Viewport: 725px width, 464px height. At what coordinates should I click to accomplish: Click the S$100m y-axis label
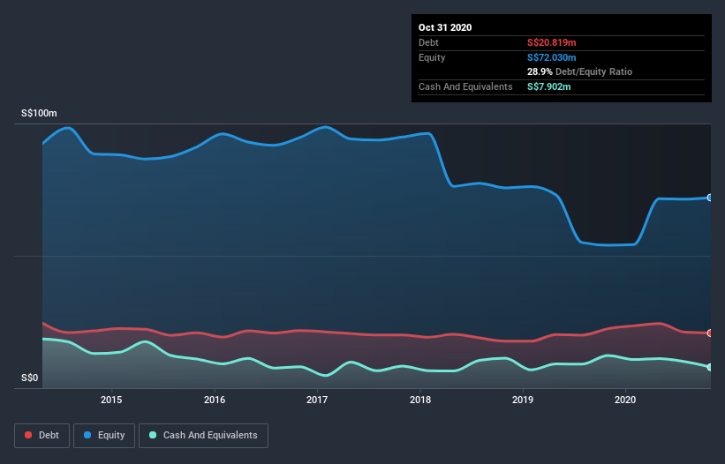pos(40,113)
